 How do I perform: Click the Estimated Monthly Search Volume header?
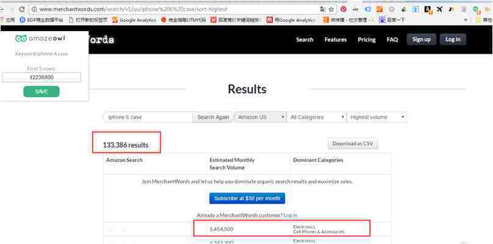click(232, 164)
